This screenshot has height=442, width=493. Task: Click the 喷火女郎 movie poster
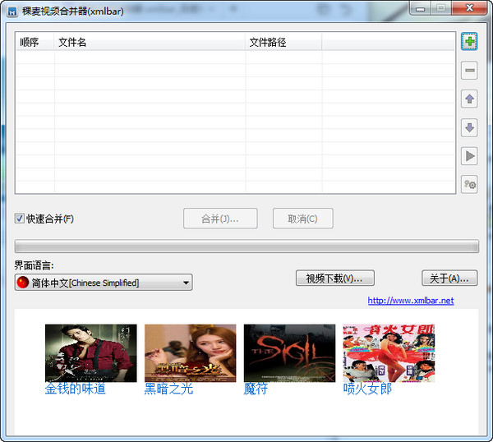click(x=389, y=352)
